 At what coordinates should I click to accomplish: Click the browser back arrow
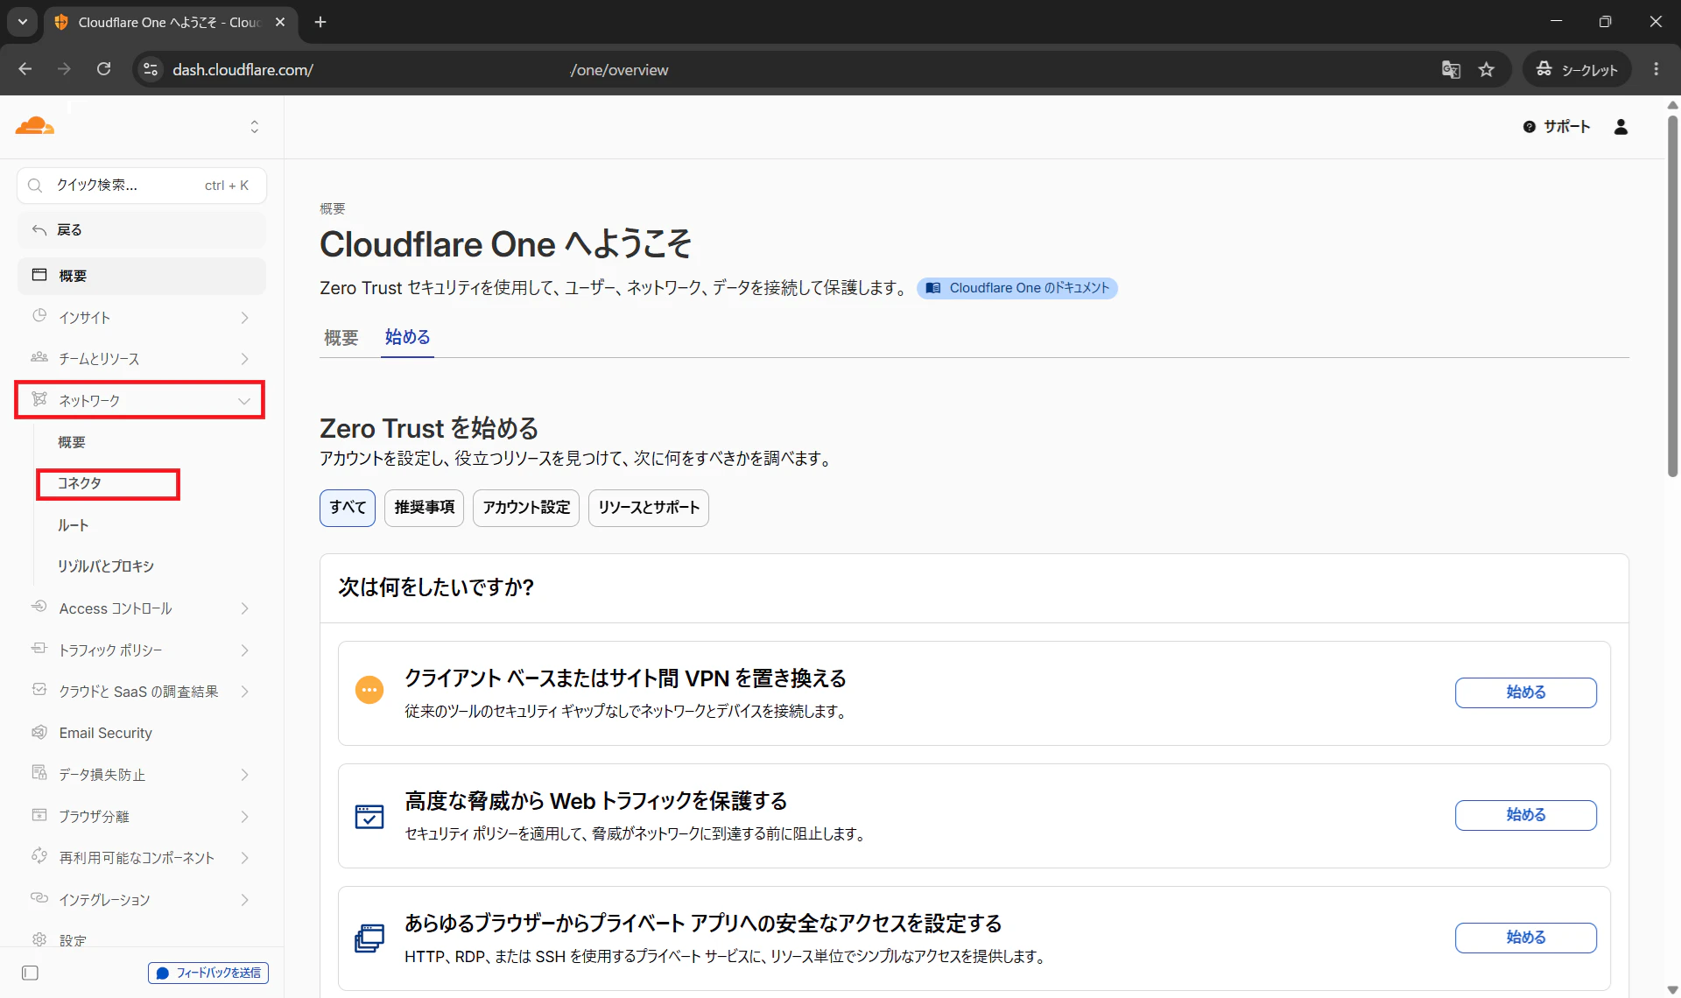click(x=25, y=69)
